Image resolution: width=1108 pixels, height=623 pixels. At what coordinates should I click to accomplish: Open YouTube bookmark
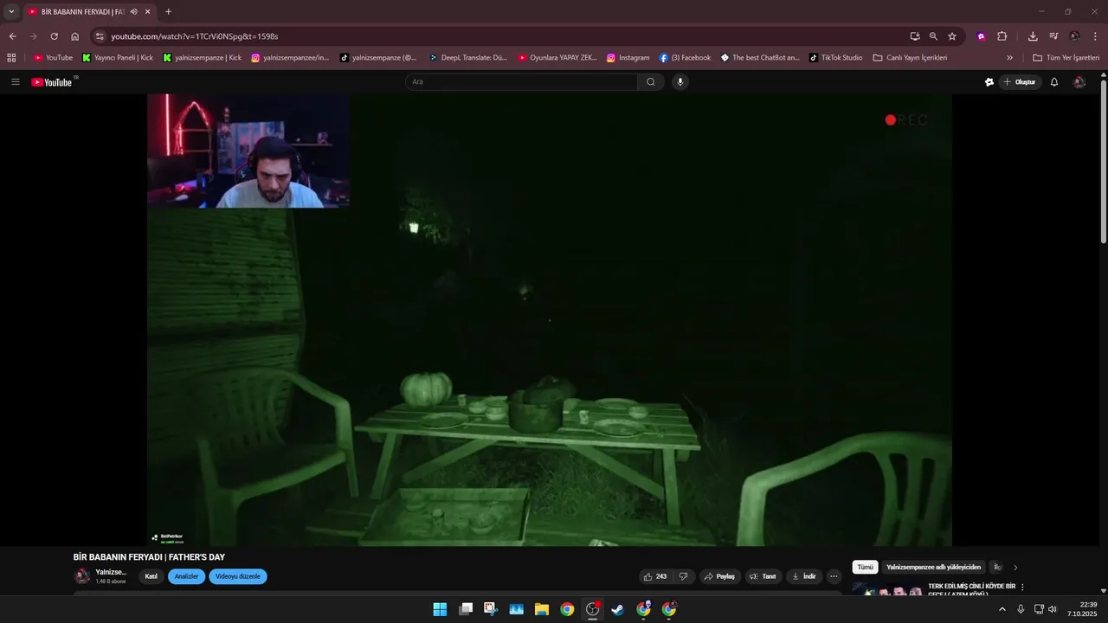point(54,58)
